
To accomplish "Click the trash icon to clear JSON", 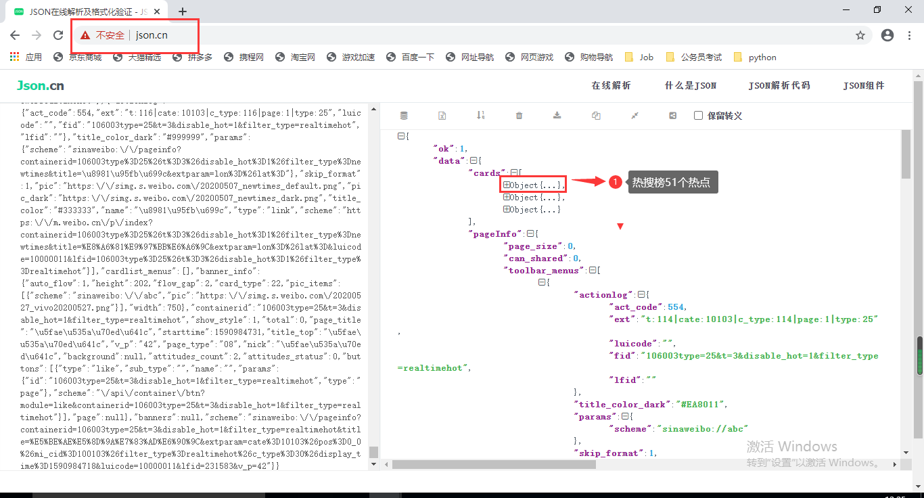I will [x=519, y=116].
